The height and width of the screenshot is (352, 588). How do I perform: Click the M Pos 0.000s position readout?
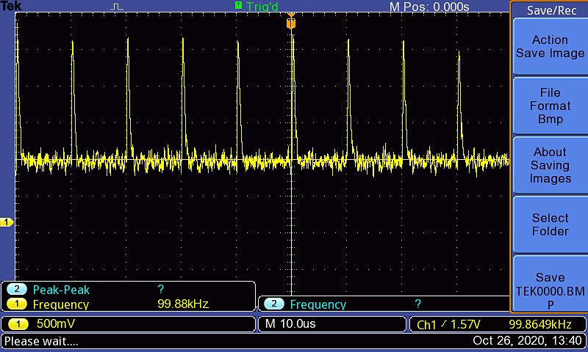tap(429, 7)
